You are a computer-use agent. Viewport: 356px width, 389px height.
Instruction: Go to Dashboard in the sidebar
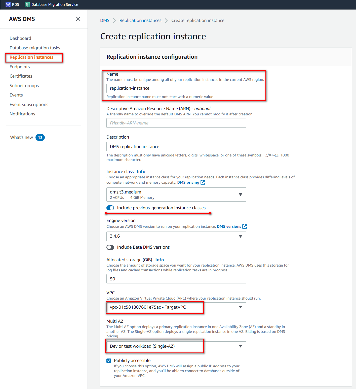point(20,38)
